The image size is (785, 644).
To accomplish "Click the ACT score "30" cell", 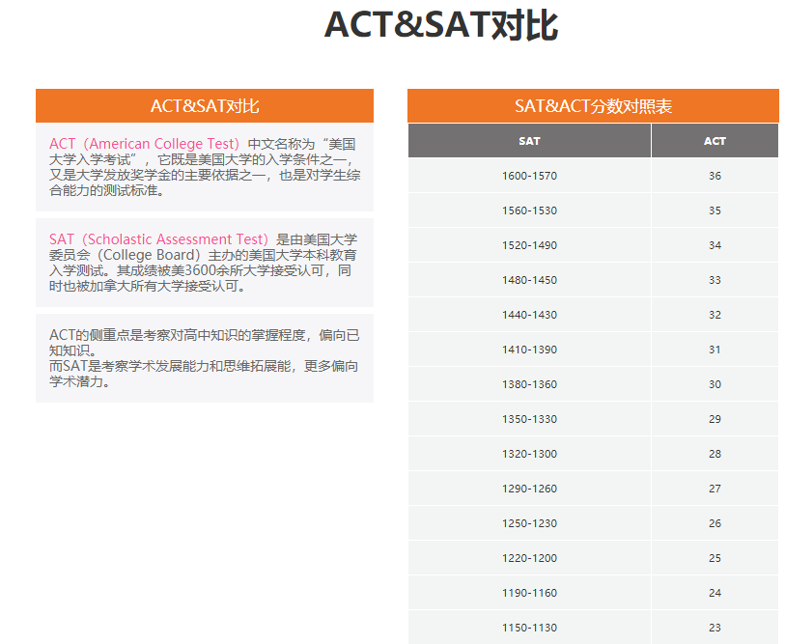I will (715, 384).
